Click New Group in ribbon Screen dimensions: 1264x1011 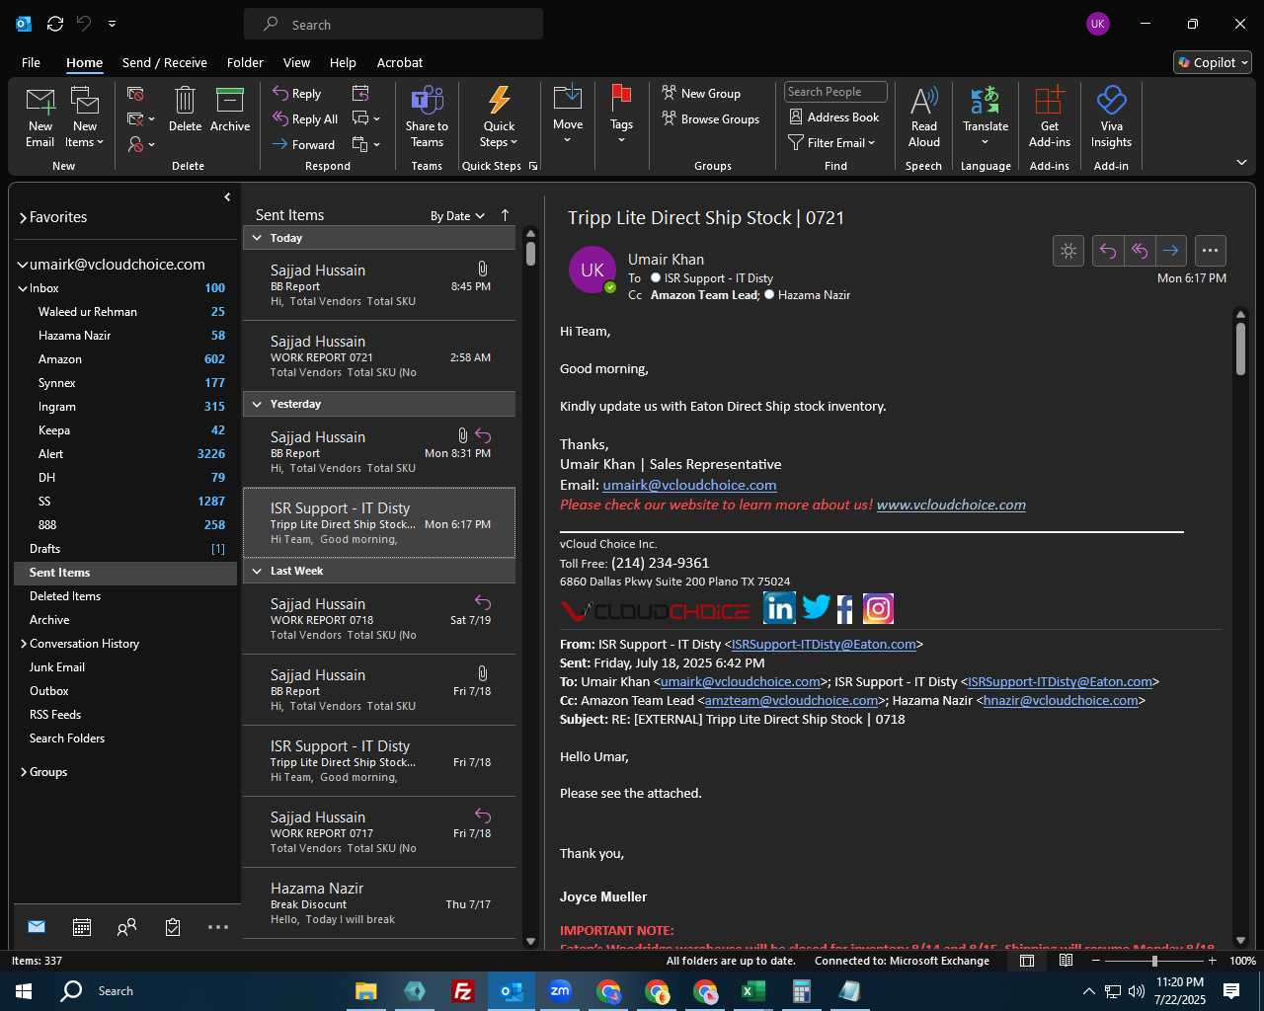701,93
